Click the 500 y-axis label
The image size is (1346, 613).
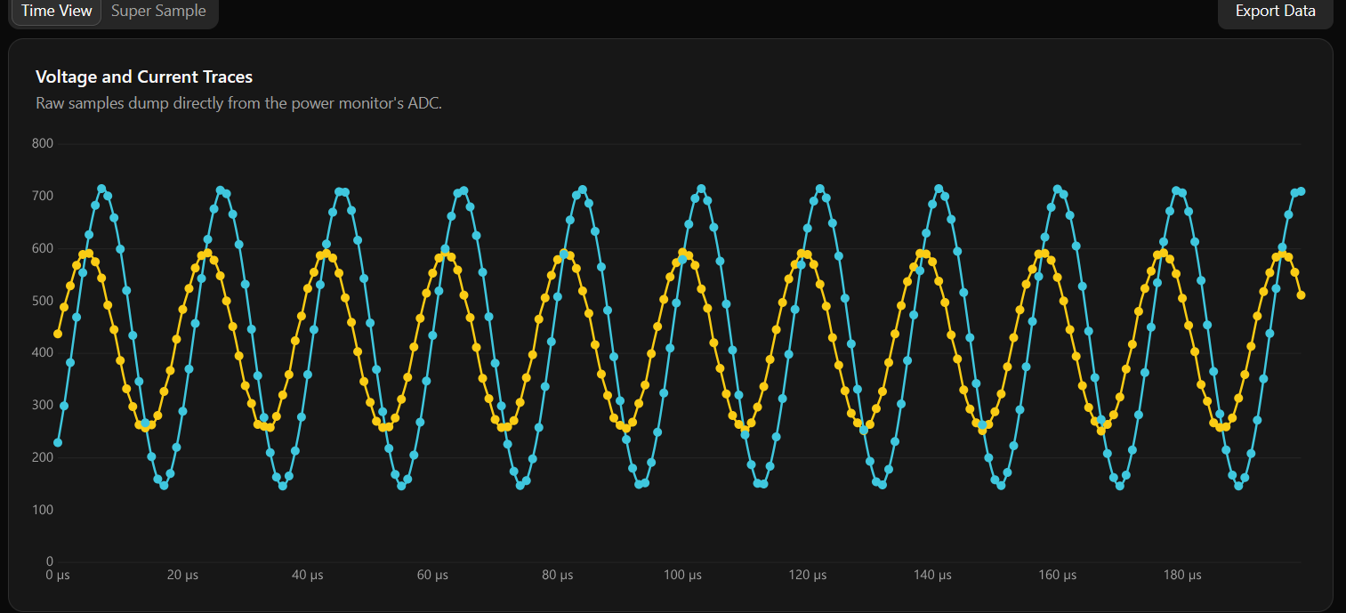[42, 301]
